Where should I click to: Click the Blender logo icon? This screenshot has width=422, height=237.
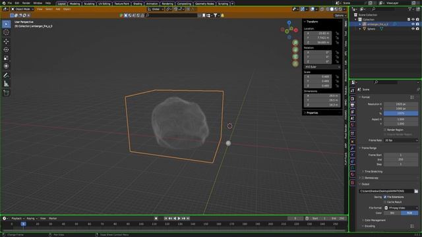[x=3, y=3]
